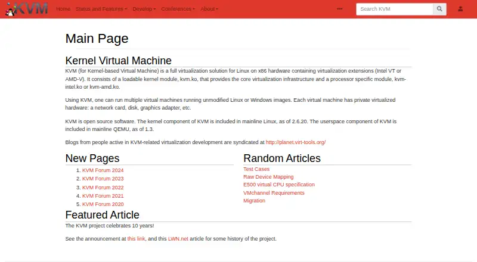
Task: Click the KVM penguin logo
Action: click(26, 9)
